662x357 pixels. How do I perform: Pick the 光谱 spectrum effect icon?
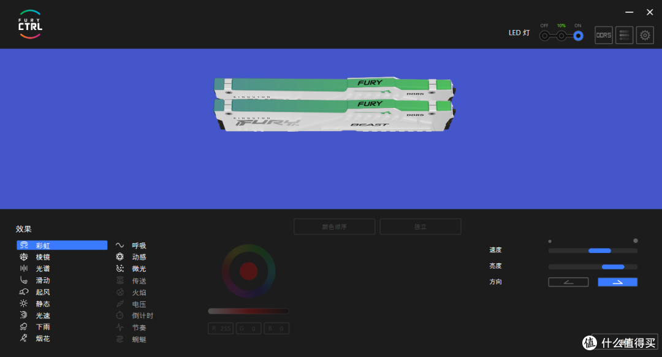[24, 268]
